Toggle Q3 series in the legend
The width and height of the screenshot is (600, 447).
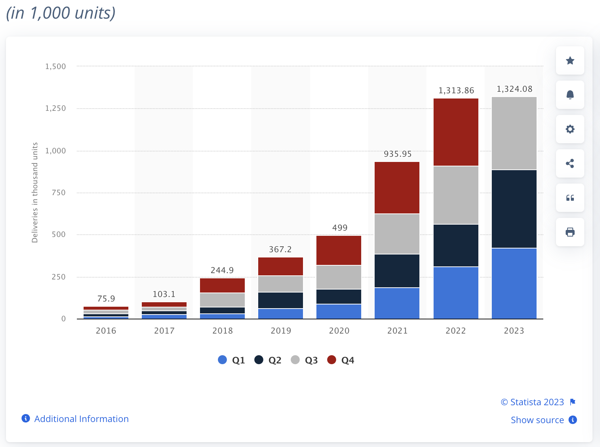(304, 360)
